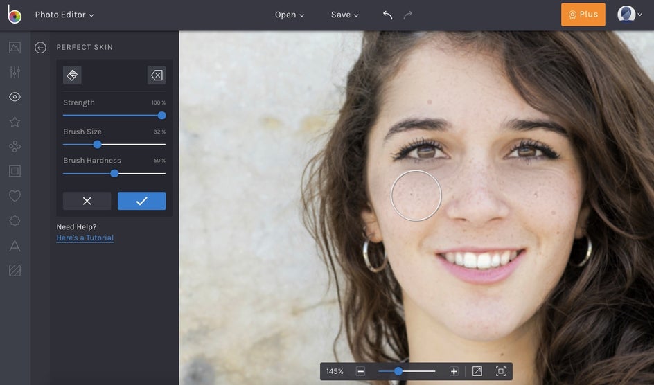Open the Overlays heart icon in sidebar

pos(15,196)
